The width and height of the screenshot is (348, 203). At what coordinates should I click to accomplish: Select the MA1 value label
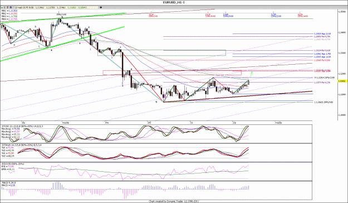[x=9, y=11]
